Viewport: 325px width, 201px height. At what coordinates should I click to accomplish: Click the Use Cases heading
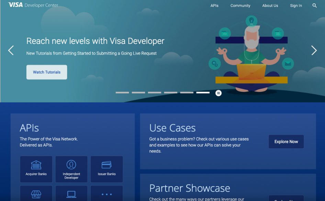pos(172,128)
